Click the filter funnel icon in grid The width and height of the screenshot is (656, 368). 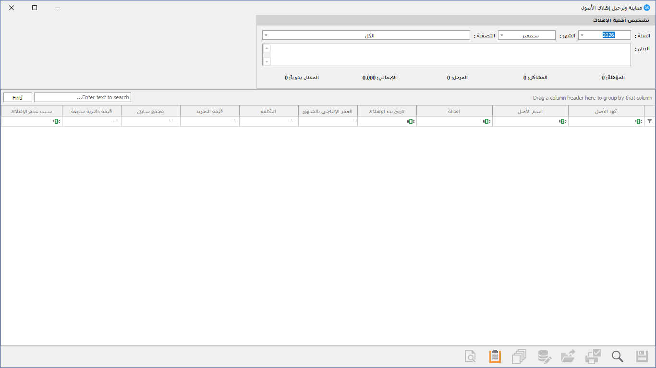[650, 122]
